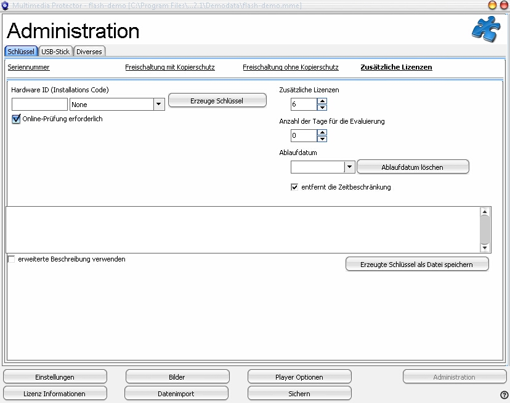Decrease evaluation days with down arrow
This screenshot has width=510, height=403.
click(x=322, y=139)
